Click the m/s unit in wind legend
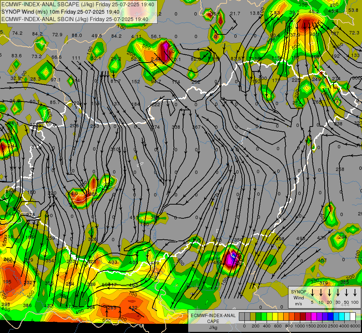The width and height of the screenshot is (362, 333). (x=298, y=304)
